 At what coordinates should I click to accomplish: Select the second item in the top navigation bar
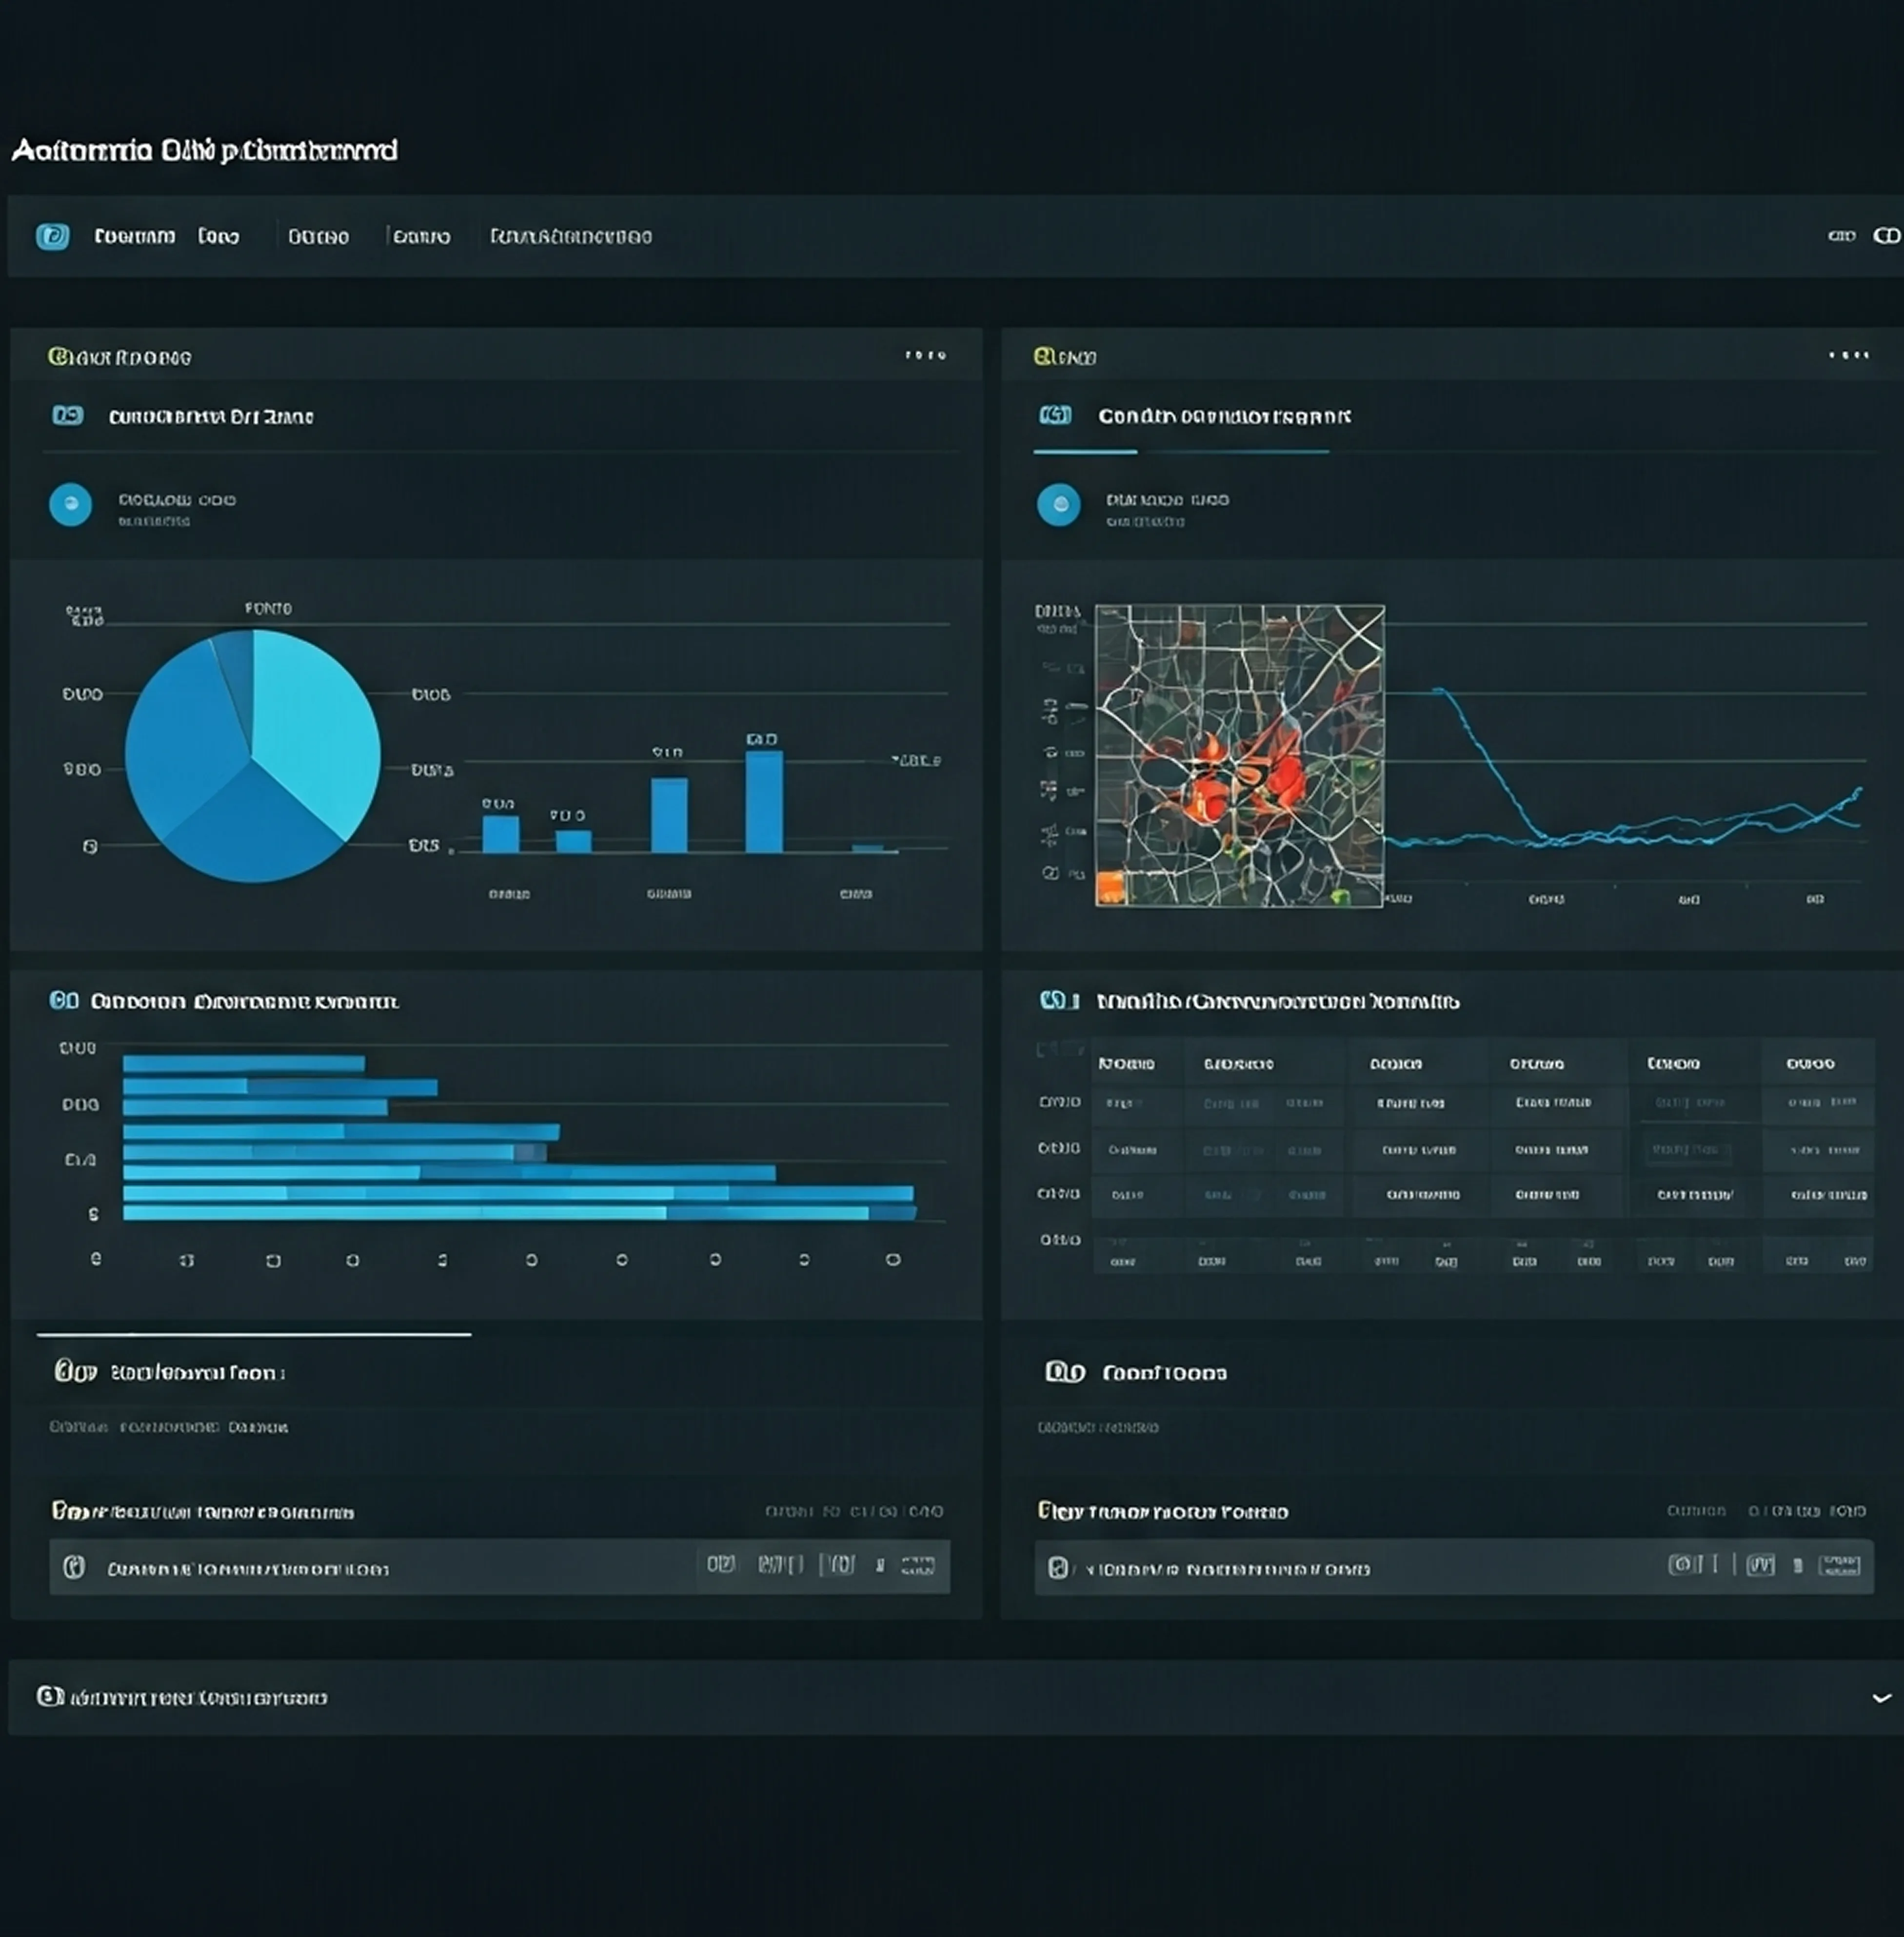218,236
